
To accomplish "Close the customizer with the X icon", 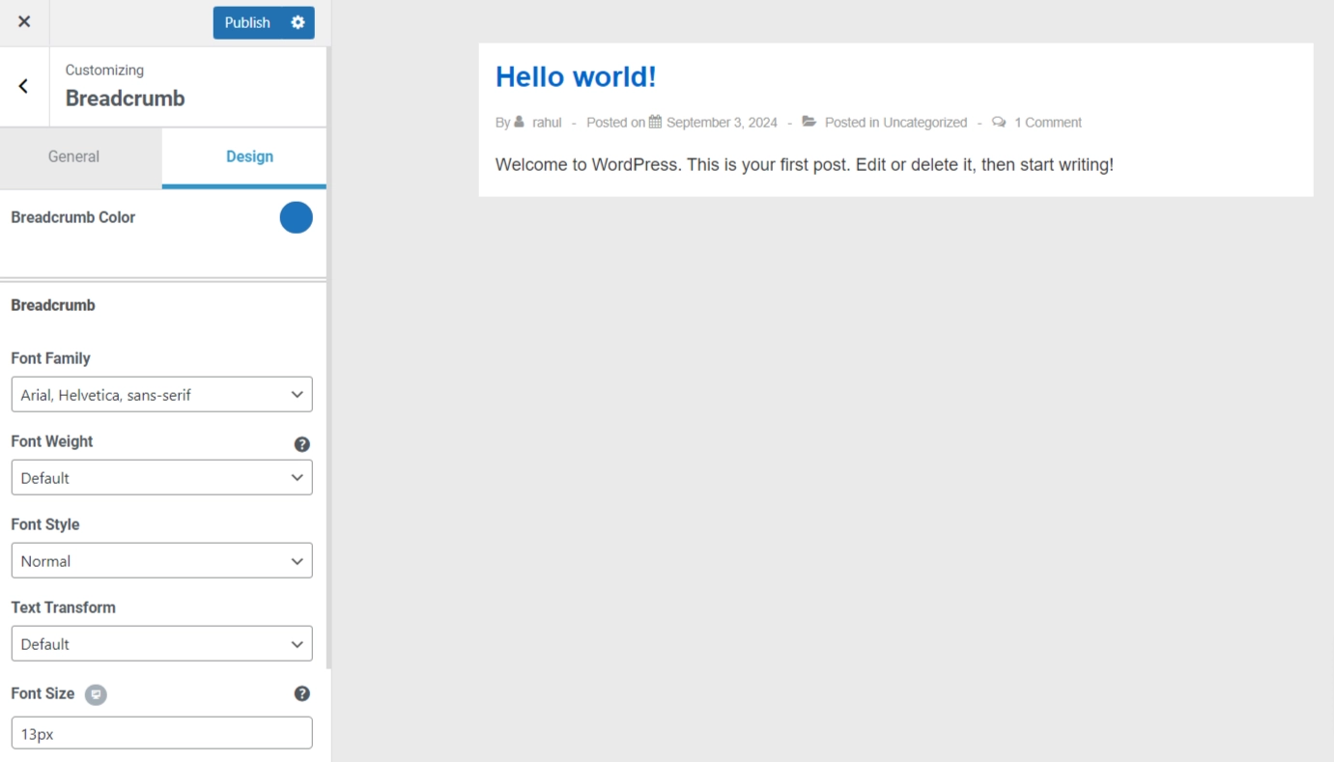I will pos(23,22).
